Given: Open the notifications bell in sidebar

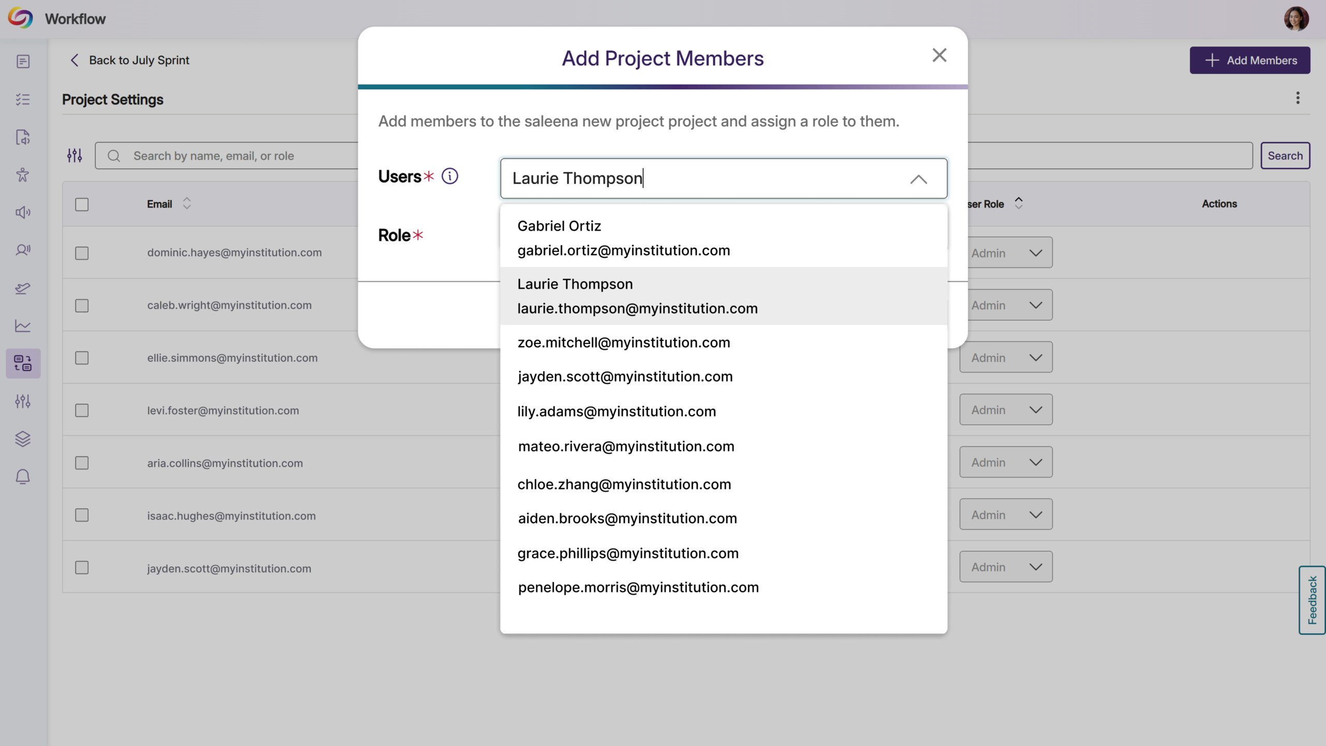Looking at the screenshot, I should click(x=23, y=477).
